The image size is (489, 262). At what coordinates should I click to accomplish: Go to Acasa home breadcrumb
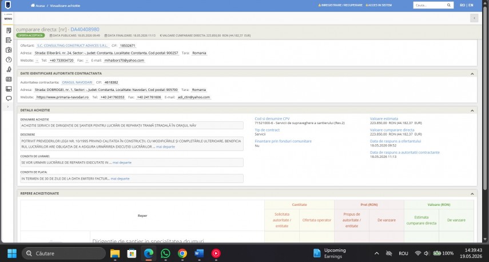coord(38,6)
